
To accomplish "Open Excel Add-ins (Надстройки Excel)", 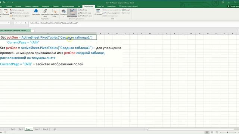I will pos(45,13).
